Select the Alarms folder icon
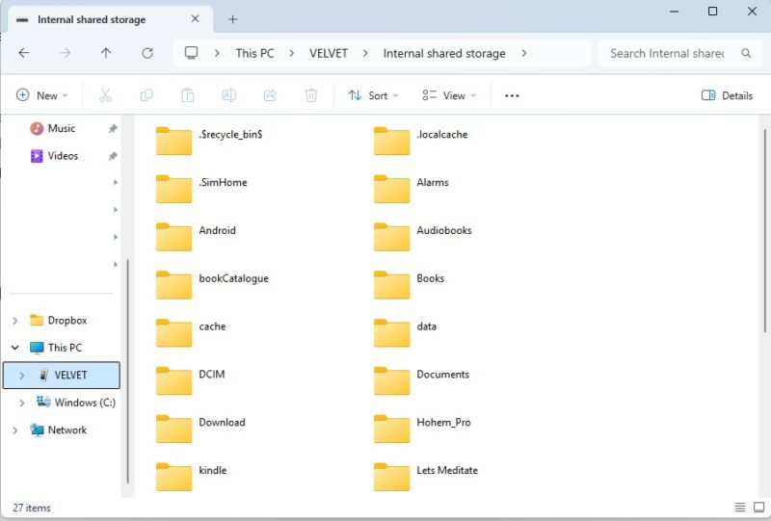Image resolution: width=771 pixels, height=521 pixels. 391,189
